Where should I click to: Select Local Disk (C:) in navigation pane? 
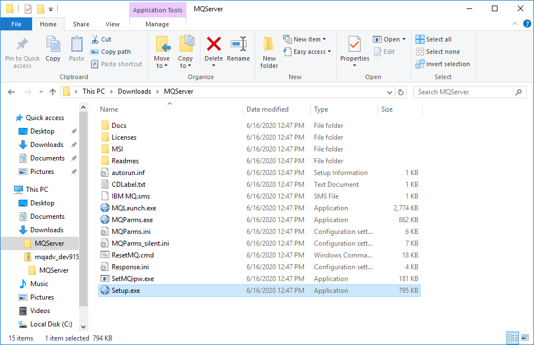tap(51, 324)
